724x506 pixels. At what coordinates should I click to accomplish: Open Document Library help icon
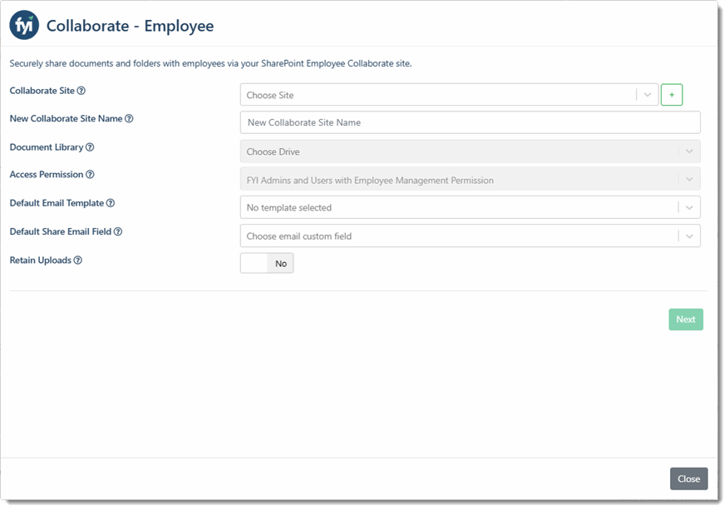coord(90,147)
